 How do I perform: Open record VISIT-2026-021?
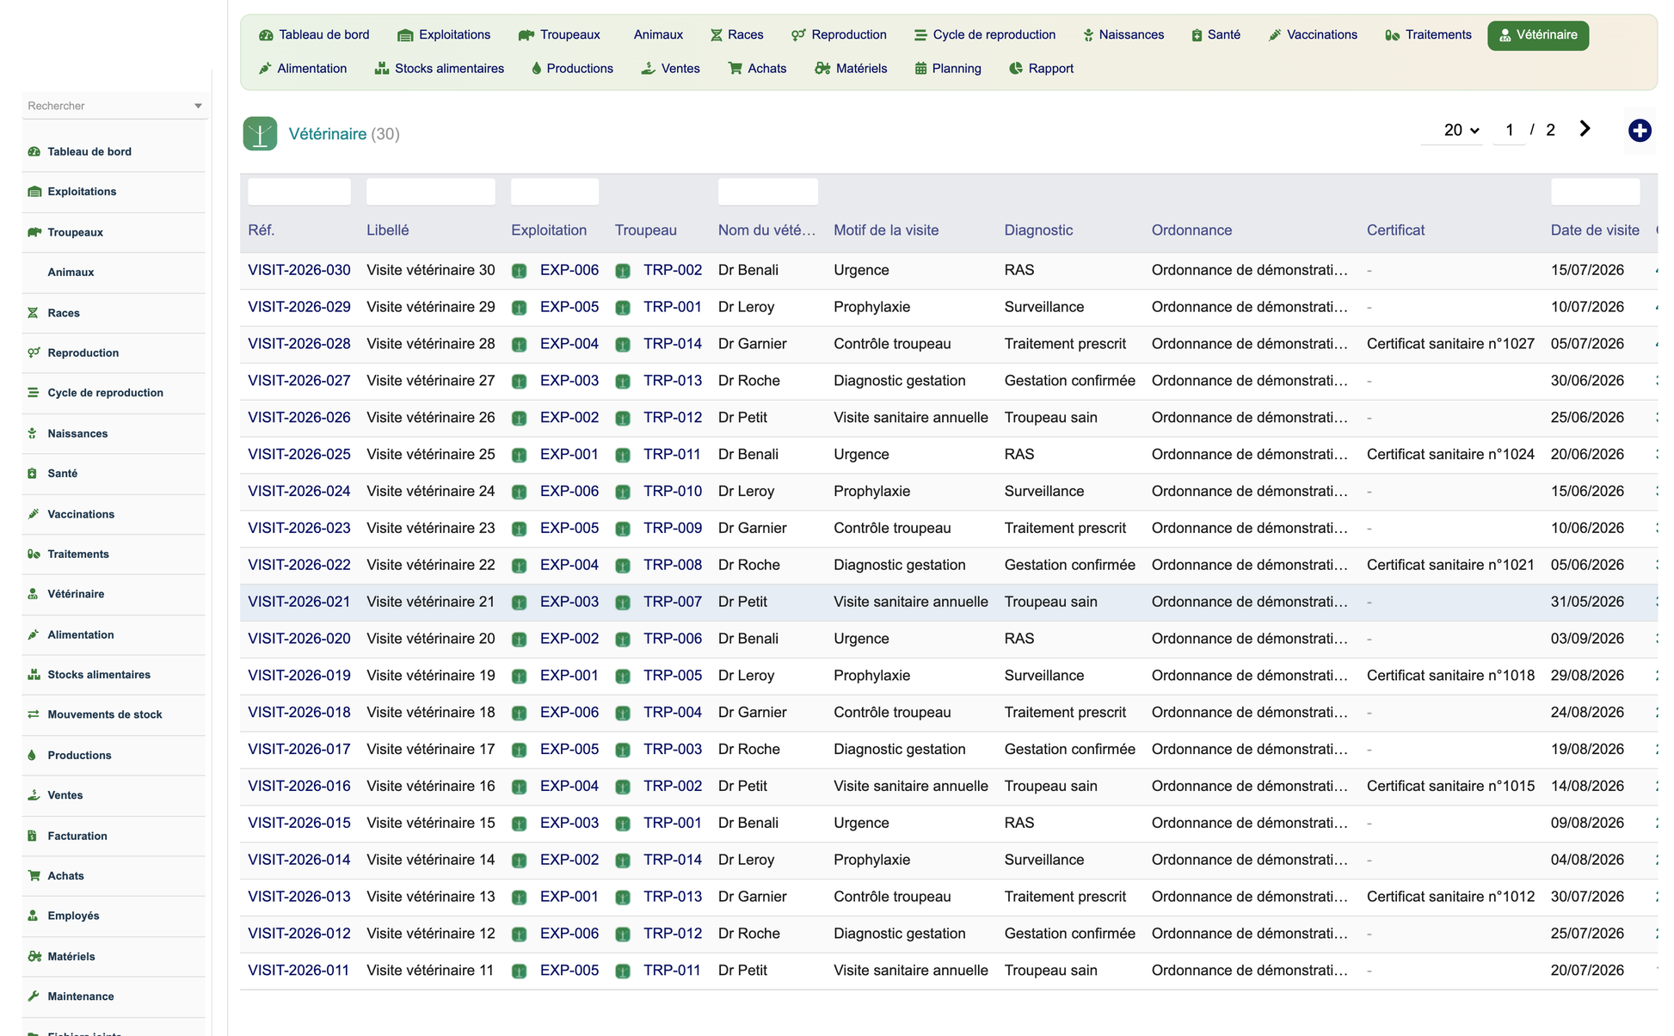click(x=299, y=602)
